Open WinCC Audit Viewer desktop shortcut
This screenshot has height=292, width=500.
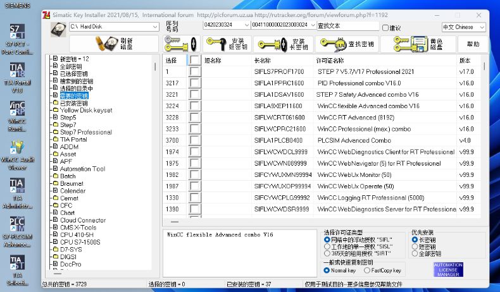tap(17, 155)
